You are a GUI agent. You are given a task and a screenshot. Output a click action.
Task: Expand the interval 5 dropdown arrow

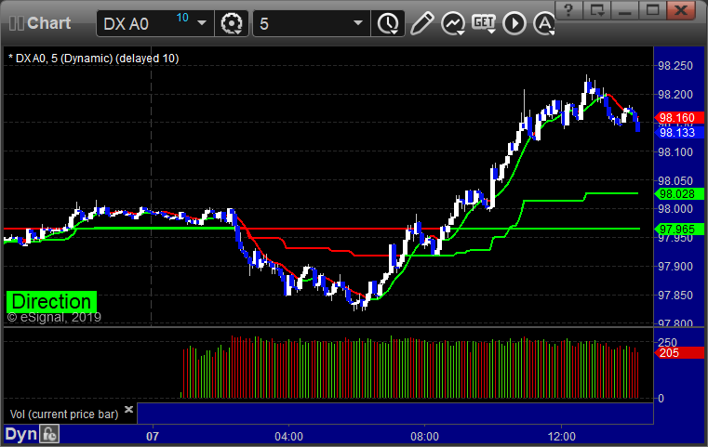[358, 23]
